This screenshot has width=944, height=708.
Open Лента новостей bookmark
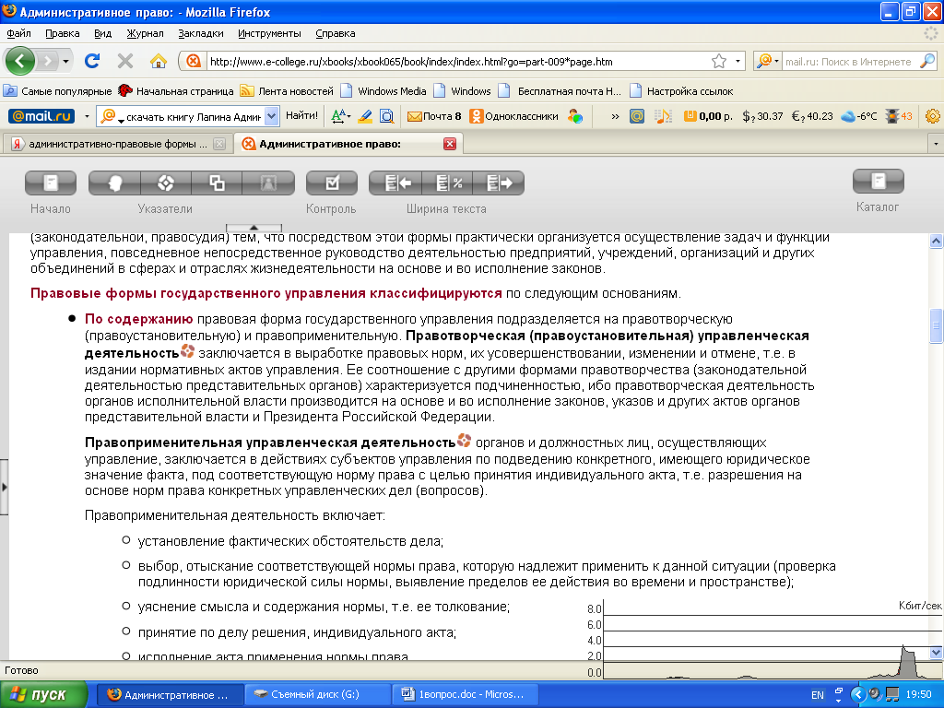pyautogui.click(x=288, y=91)
